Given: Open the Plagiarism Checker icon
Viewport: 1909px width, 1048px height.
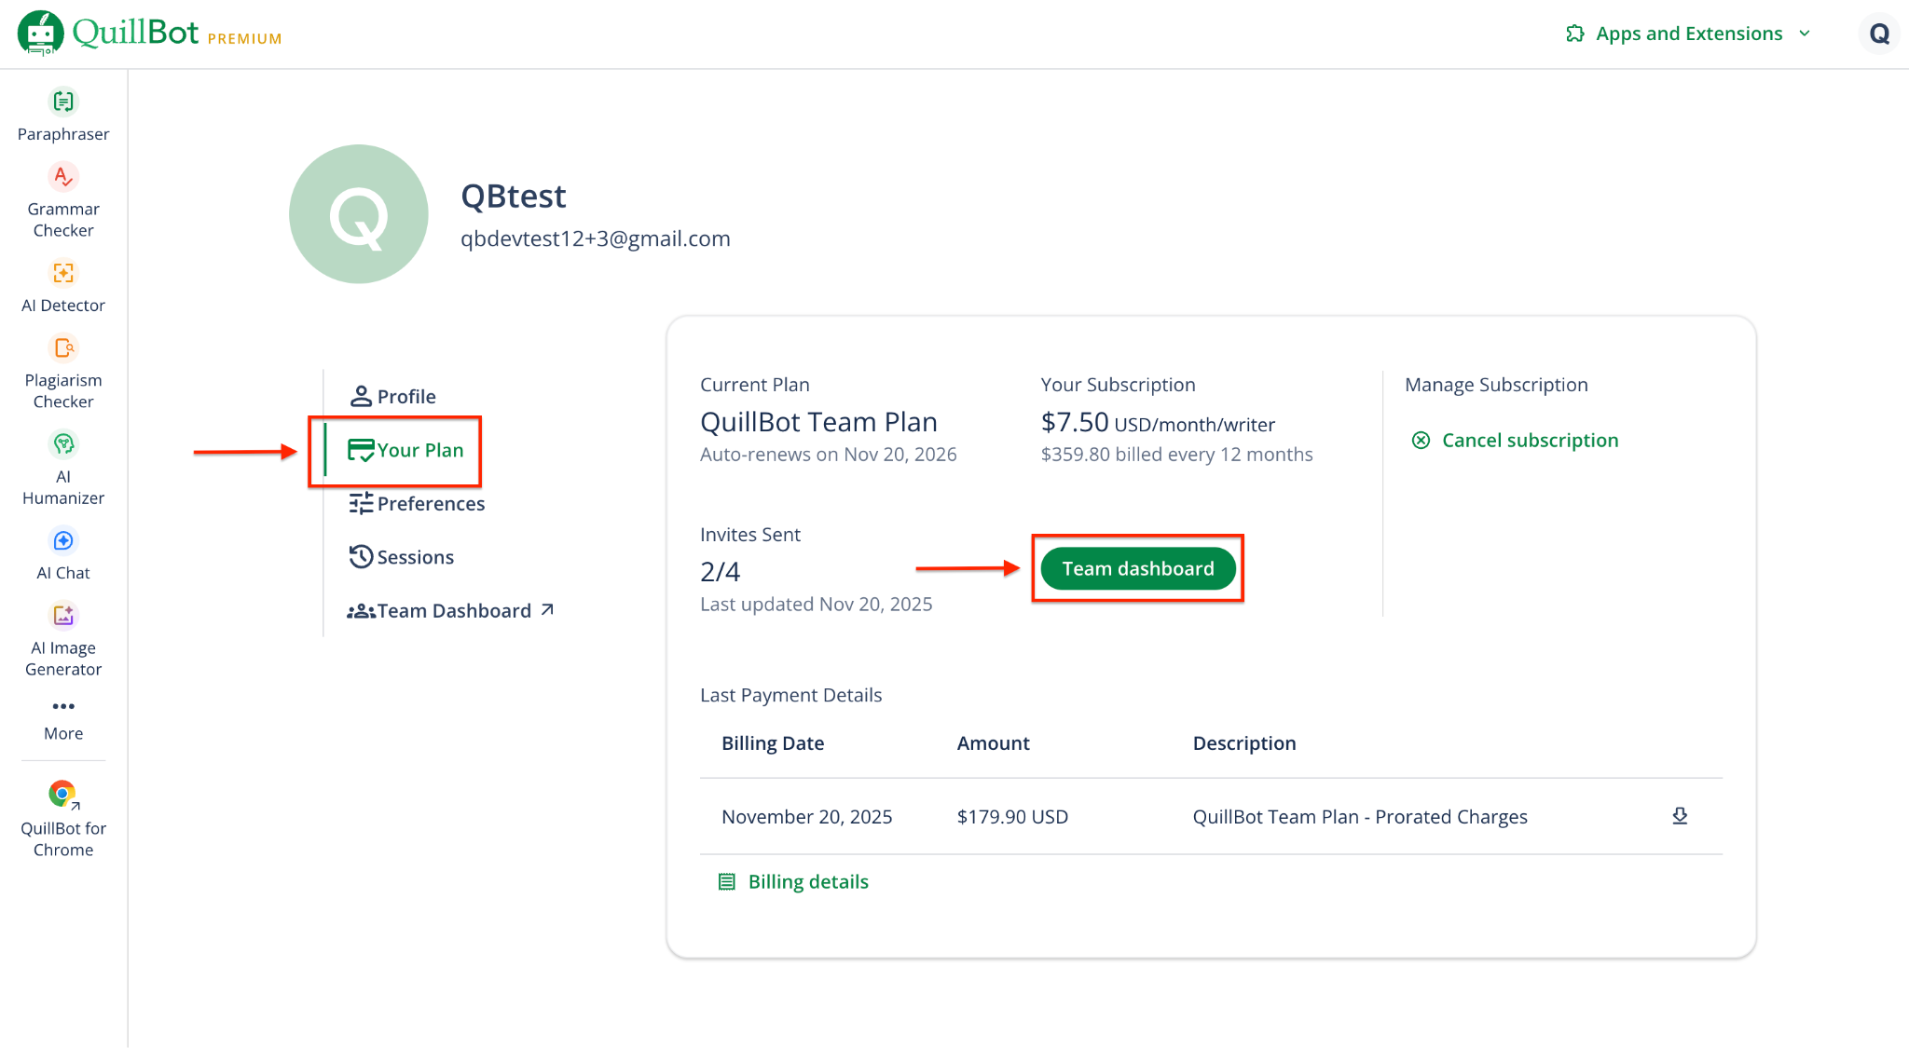Looking at the screenshot, I should (63, 348).
